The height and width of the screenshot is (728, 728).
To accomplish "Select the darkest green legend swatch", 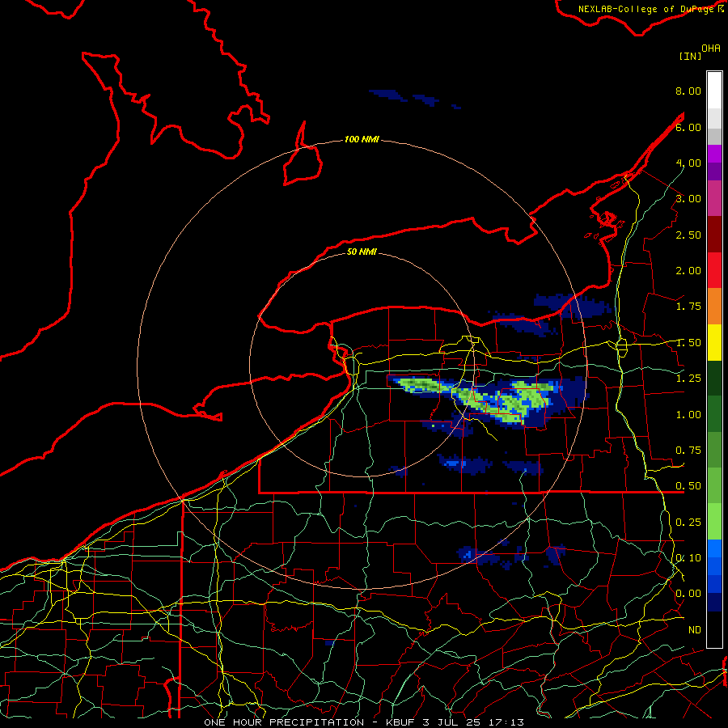I will [x=714, y=379].
